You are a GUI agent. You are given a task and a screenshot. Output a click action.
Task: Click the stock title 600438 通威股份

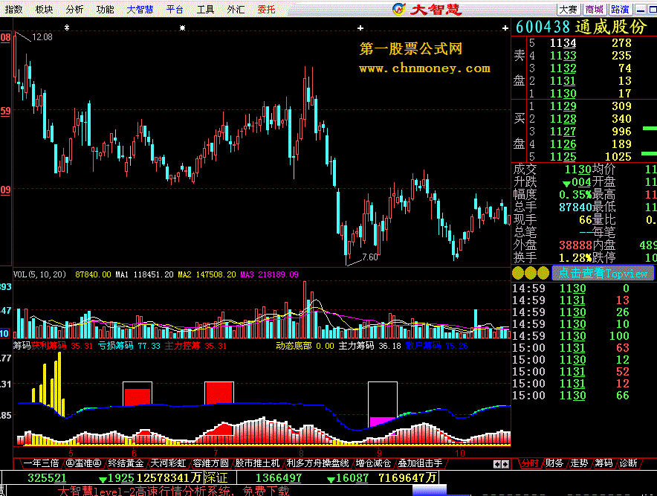[x=581, y=27]
